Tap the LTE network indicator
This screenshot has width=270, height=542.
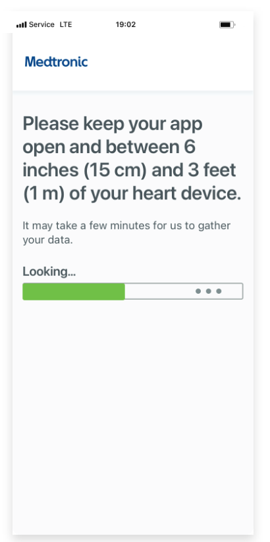tap(66, 24)
